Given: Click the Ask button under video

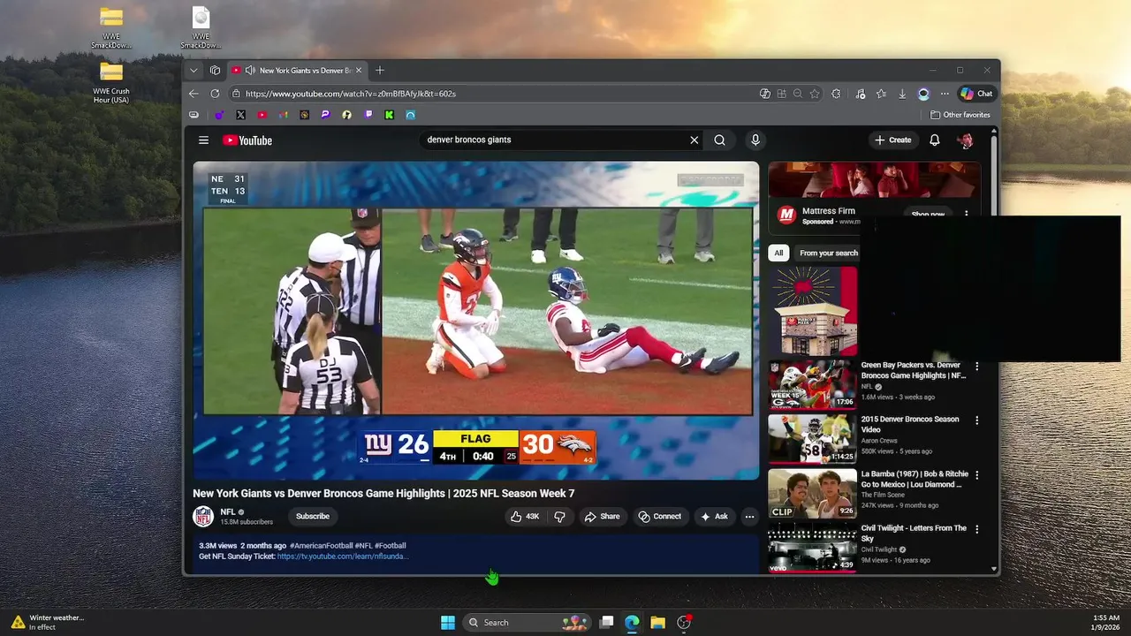Looking at the screenshot, I should [x=714, y=516].
